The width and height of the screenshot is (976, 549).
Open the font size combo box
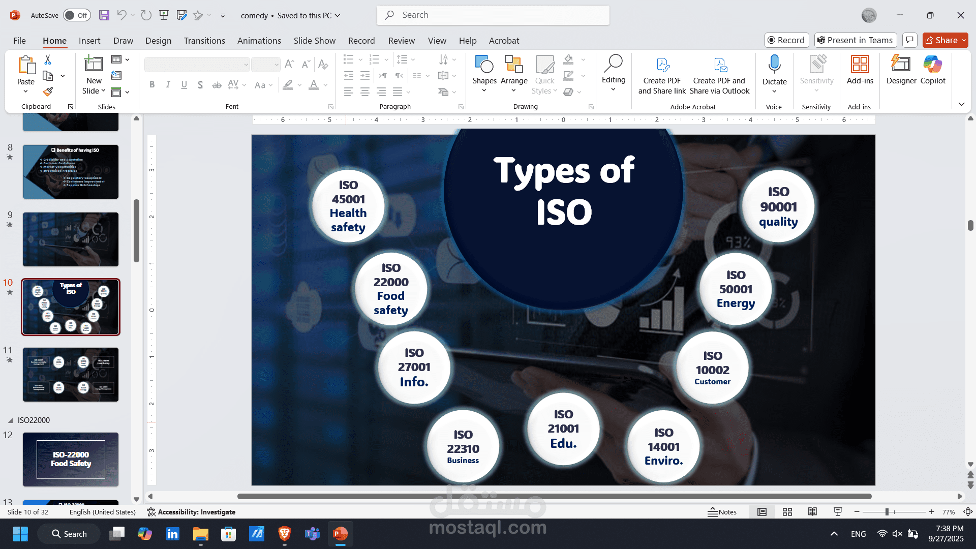[265, 65]
